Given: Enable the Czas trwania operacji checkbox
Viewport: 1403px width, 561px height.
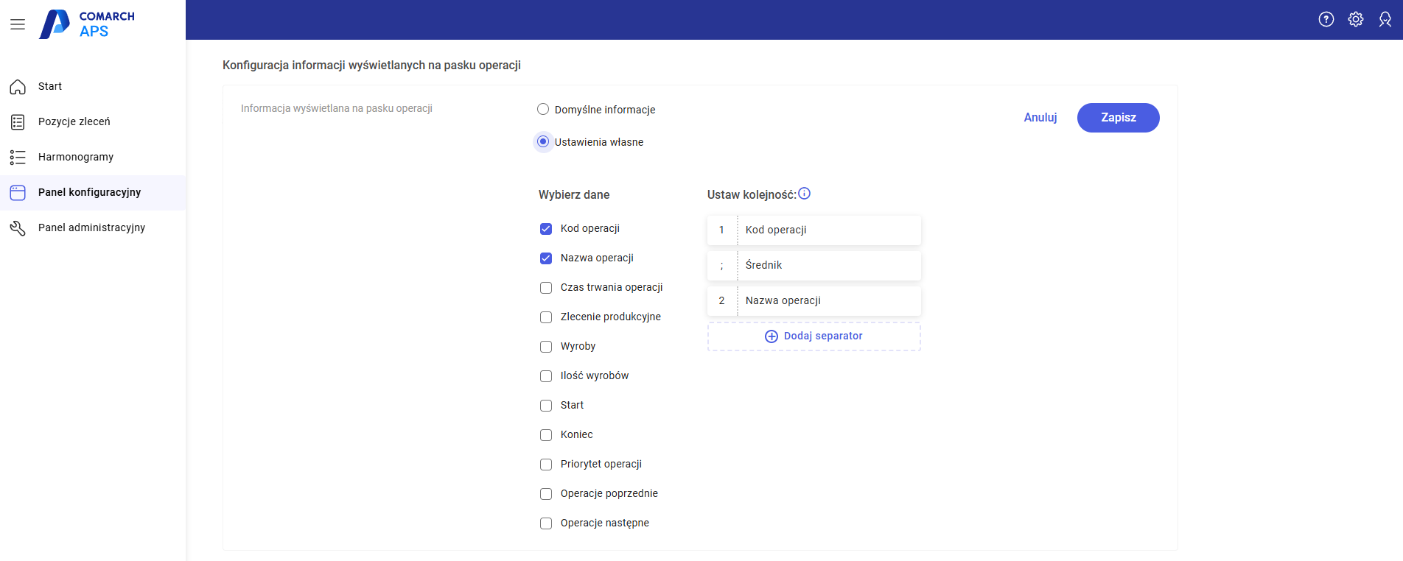Looking at the screenshot, I should (x=546, y=288).
